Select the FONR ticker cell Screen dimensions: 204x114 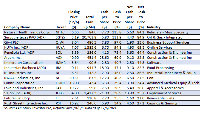(60, 83)
